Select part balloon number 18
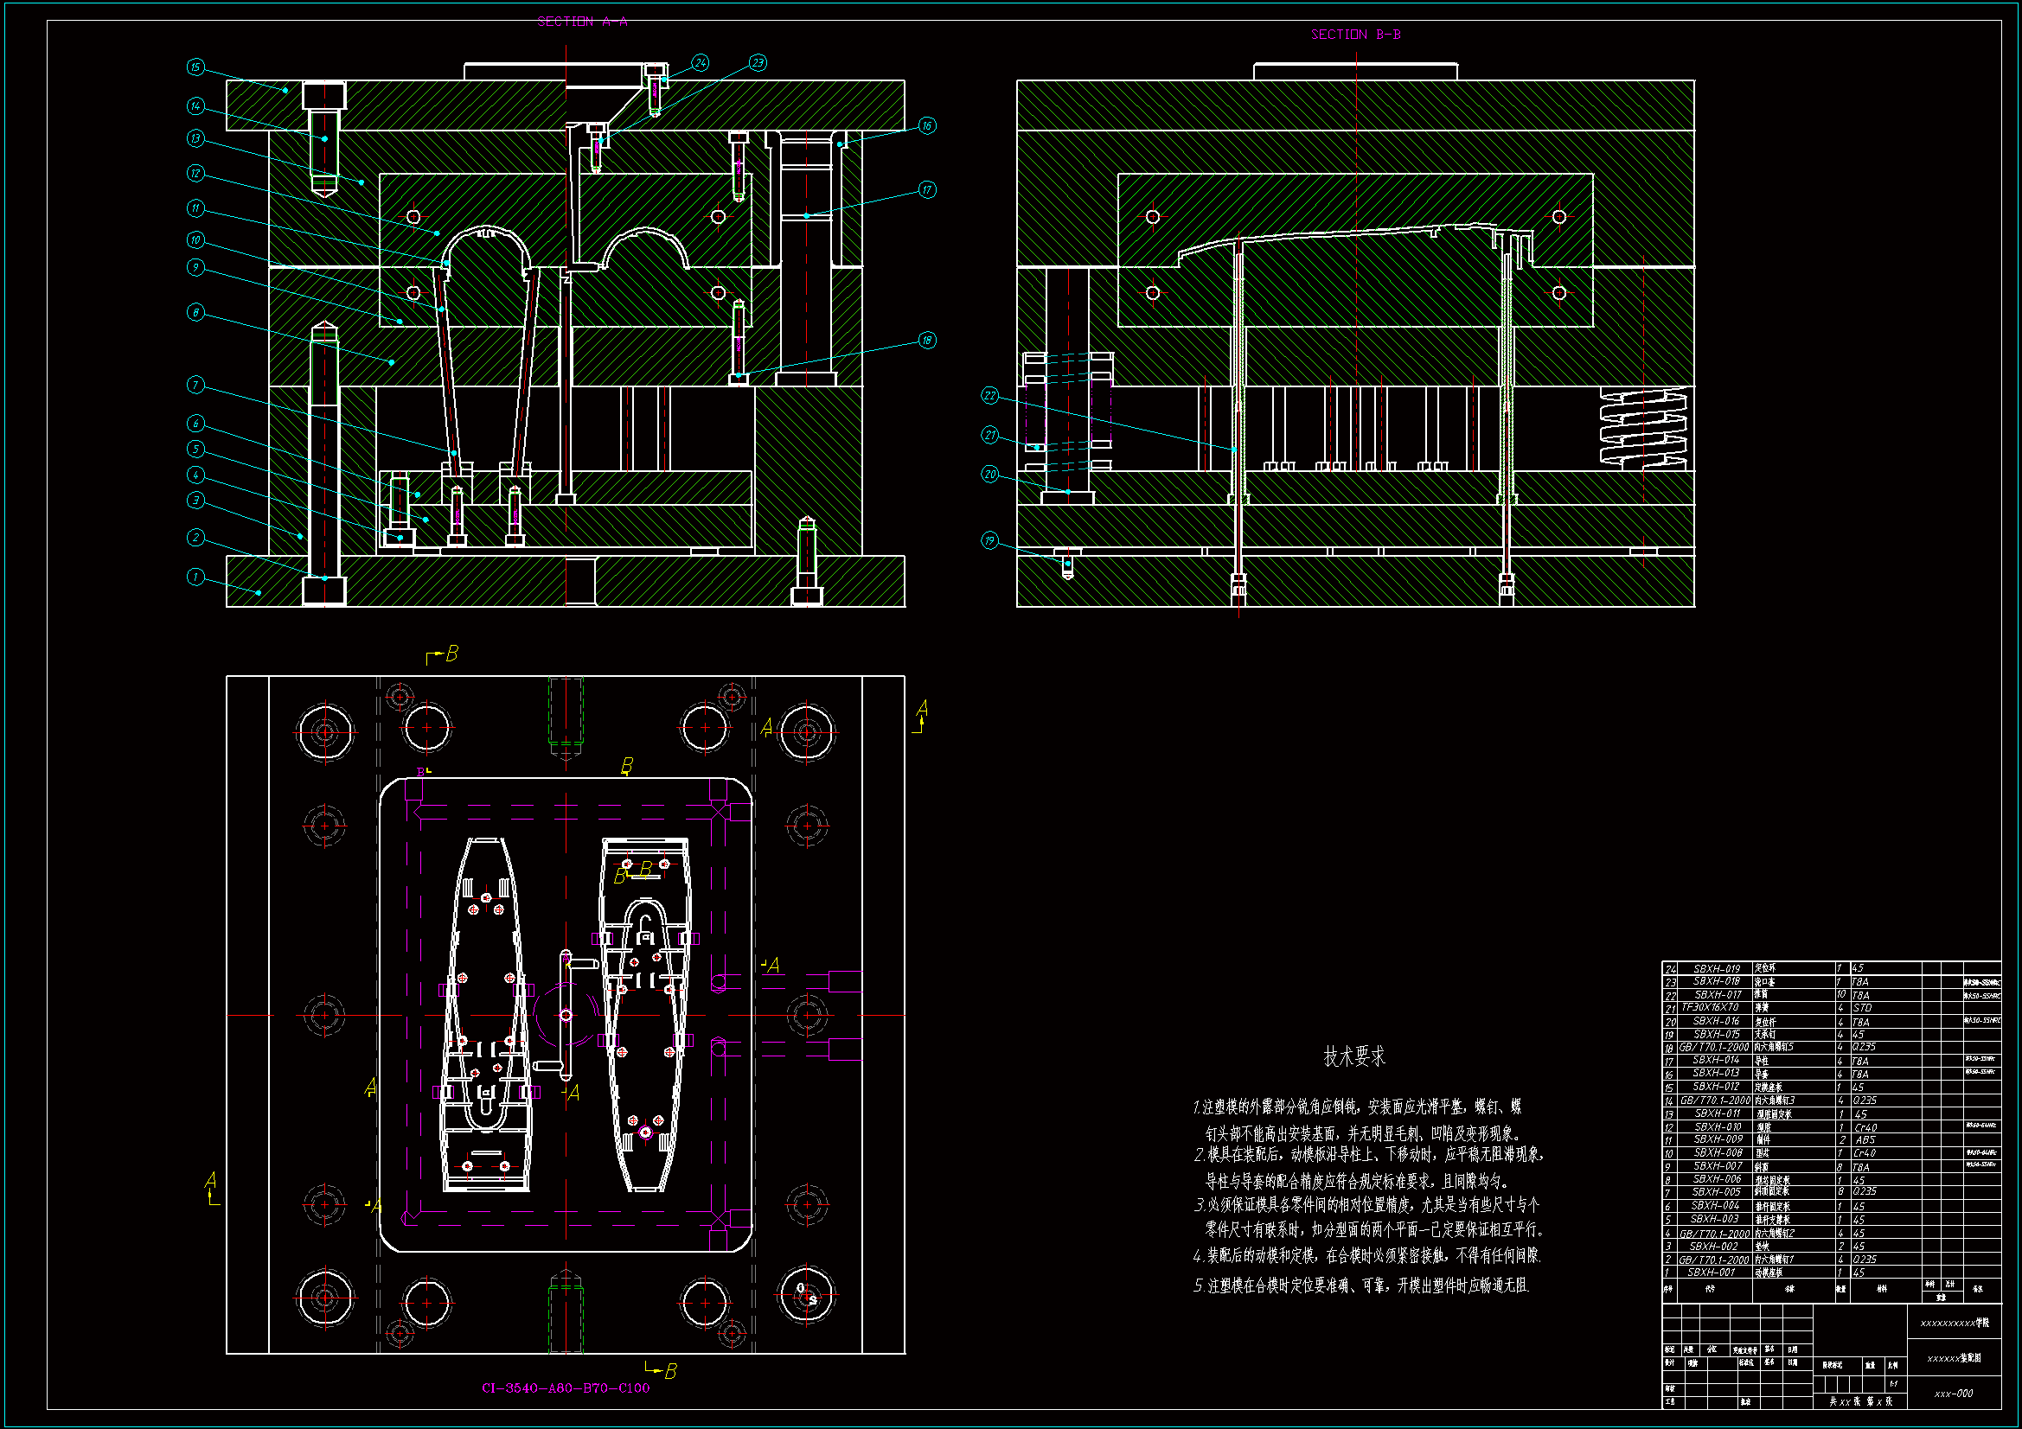Screen dimensions: 2022x1429 (x=927, y=340)
